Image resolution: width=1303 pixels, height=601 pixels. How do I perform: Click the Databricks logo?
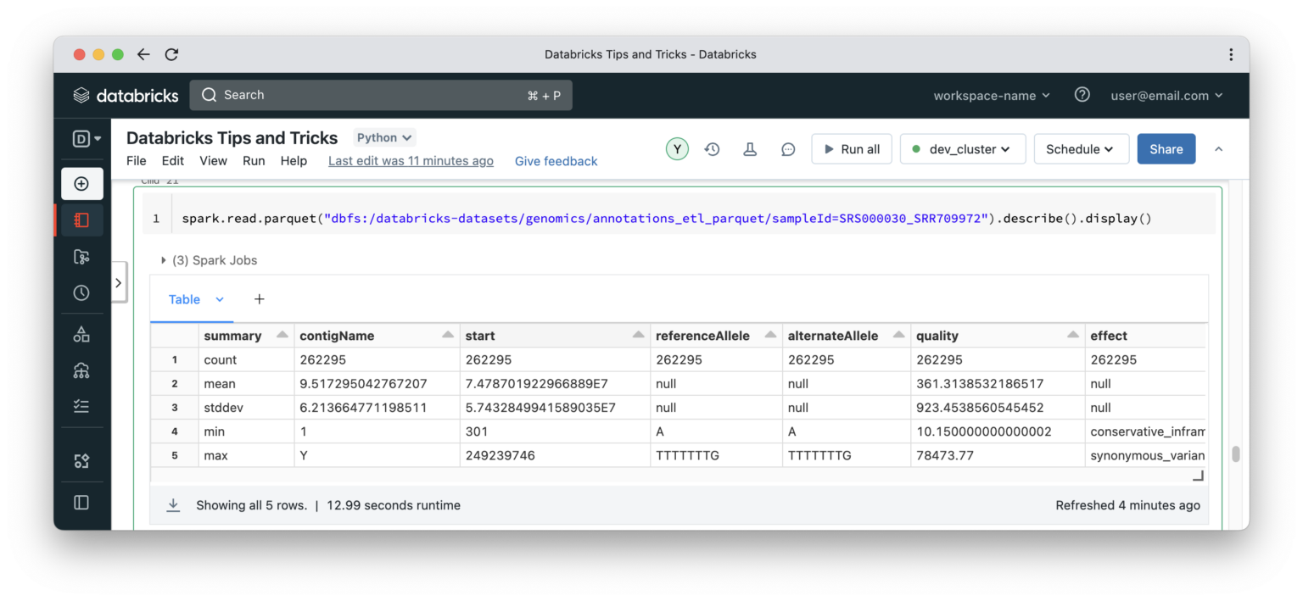point(126,94)
